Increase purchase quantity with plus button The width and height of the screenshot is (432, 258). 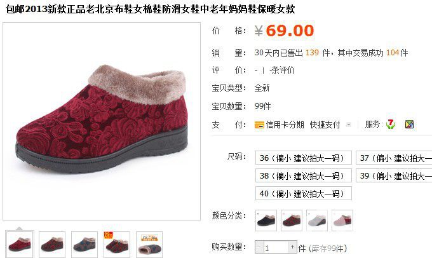pyautogui.click(x=292, y=247)
